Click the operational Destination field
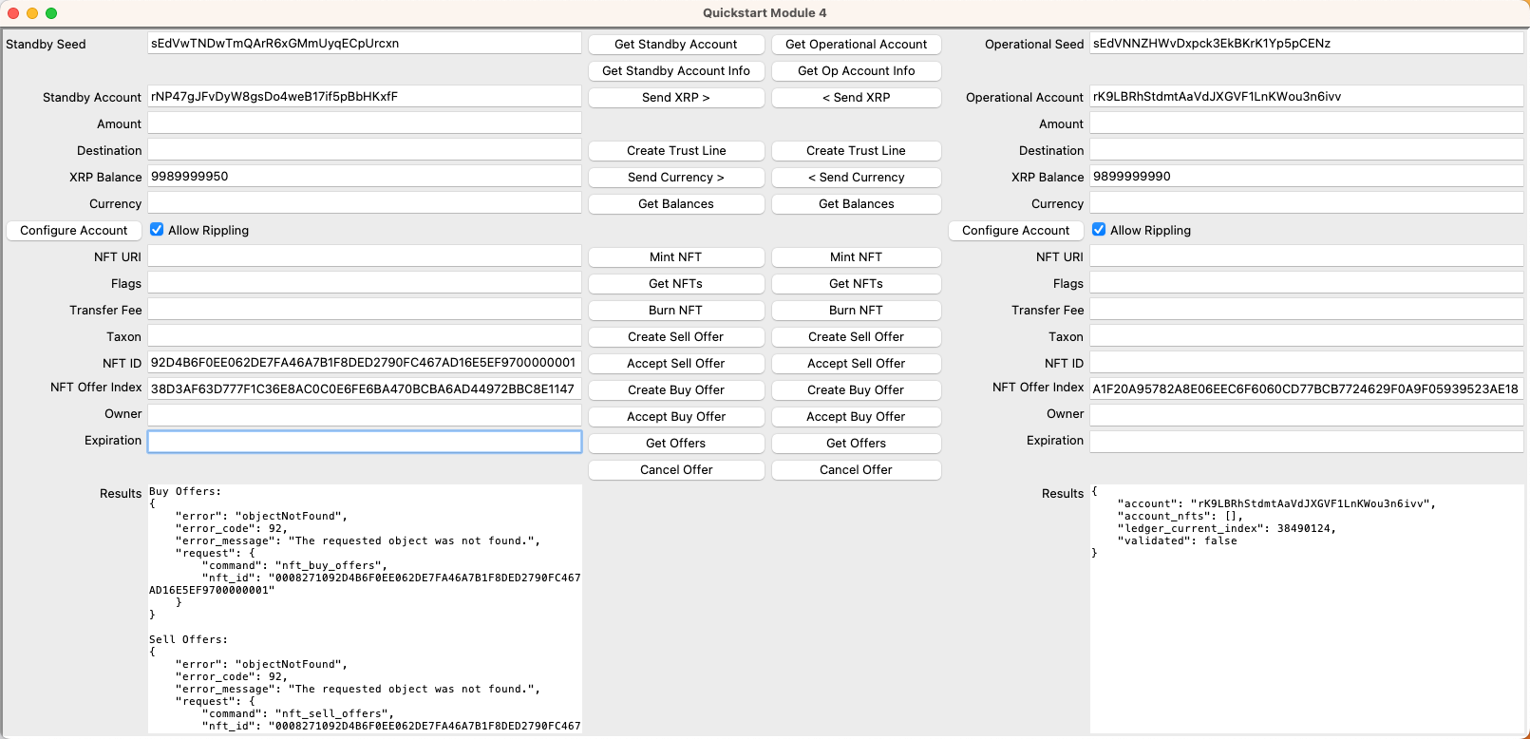 coord(1306,150)
